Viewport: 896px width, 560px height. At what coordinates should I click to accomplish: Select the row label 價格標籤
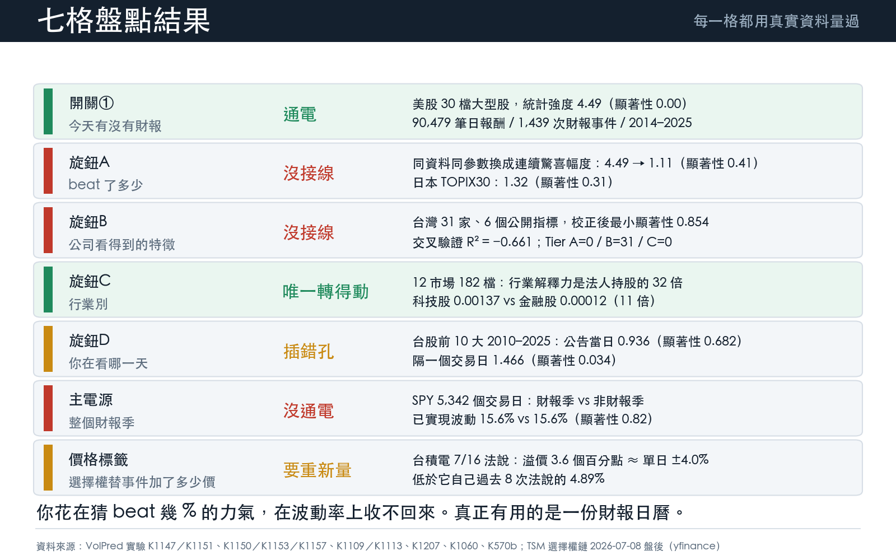[x=99, y=459]
